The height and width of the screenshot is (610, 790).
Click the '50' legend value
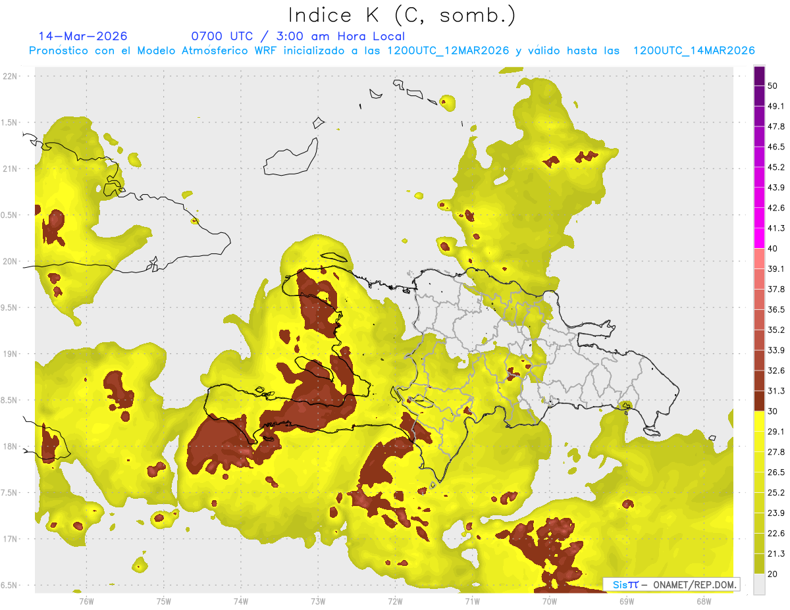point(773,86)
